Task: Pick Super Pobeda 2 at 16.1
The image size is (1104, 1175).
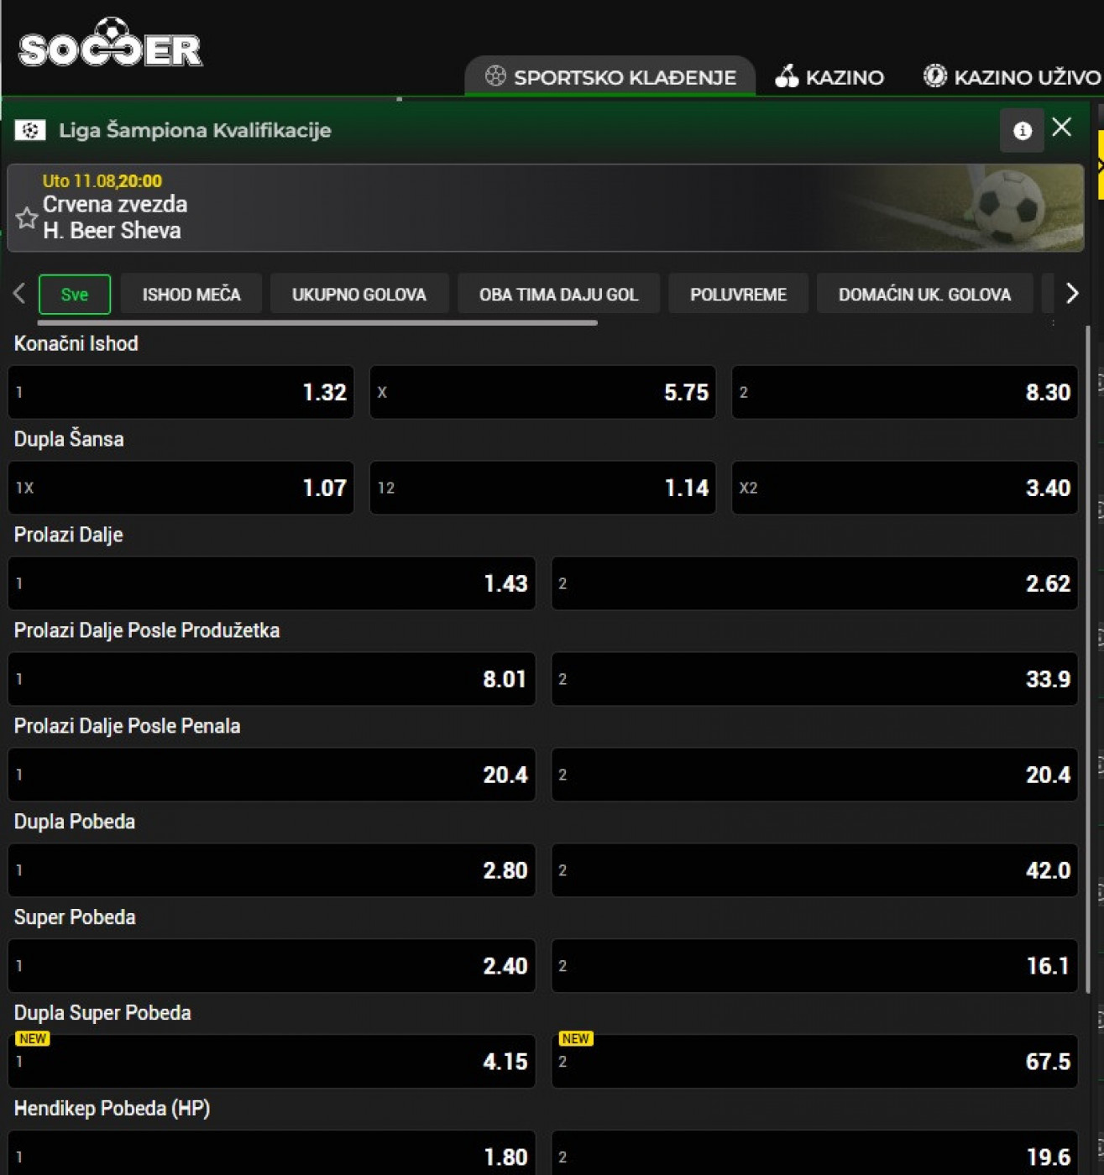Action: point(814,966)
